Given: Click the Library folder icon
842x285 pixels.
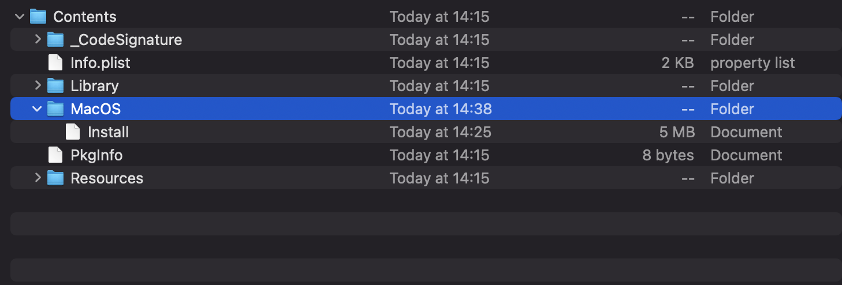Looking at the screenshot, I should tap(55, 85).
